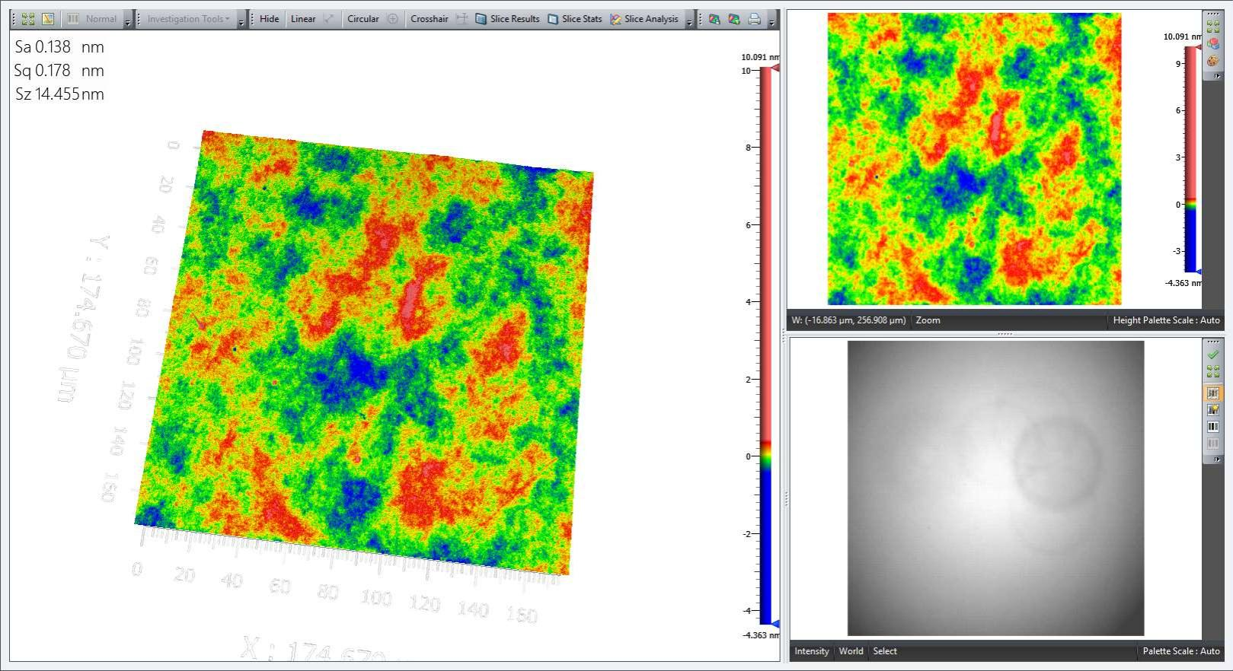Image resolution: width=1233 pixels, height=671 pixels.
Task: Toggle the Crosshair slice tool
Action: (430, 19)
